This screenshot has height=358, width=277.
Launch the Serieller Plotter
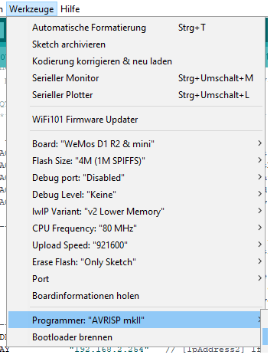pos(135,95)
